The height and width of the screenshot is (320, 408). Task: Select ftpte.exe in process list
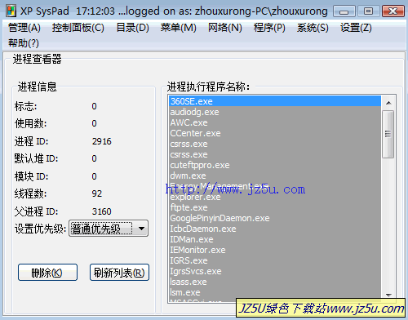[x=275, y=207]
